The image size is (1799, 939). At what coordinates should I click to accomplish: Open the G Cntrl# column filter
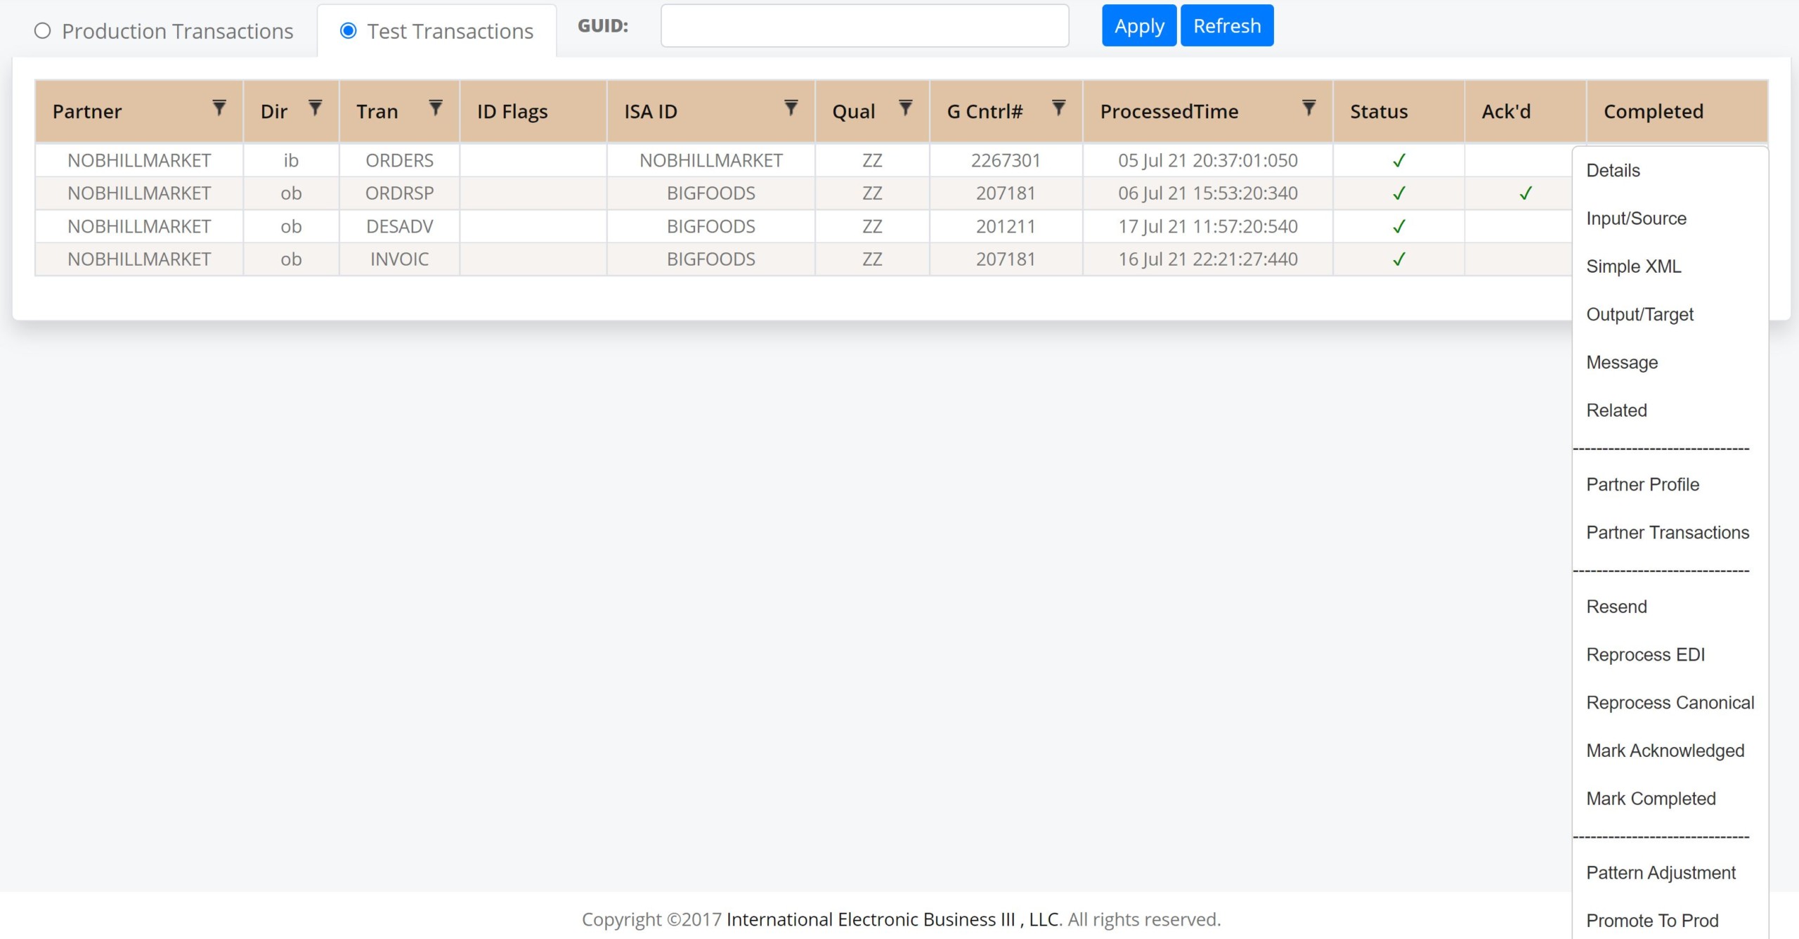tap(1059, 108)
